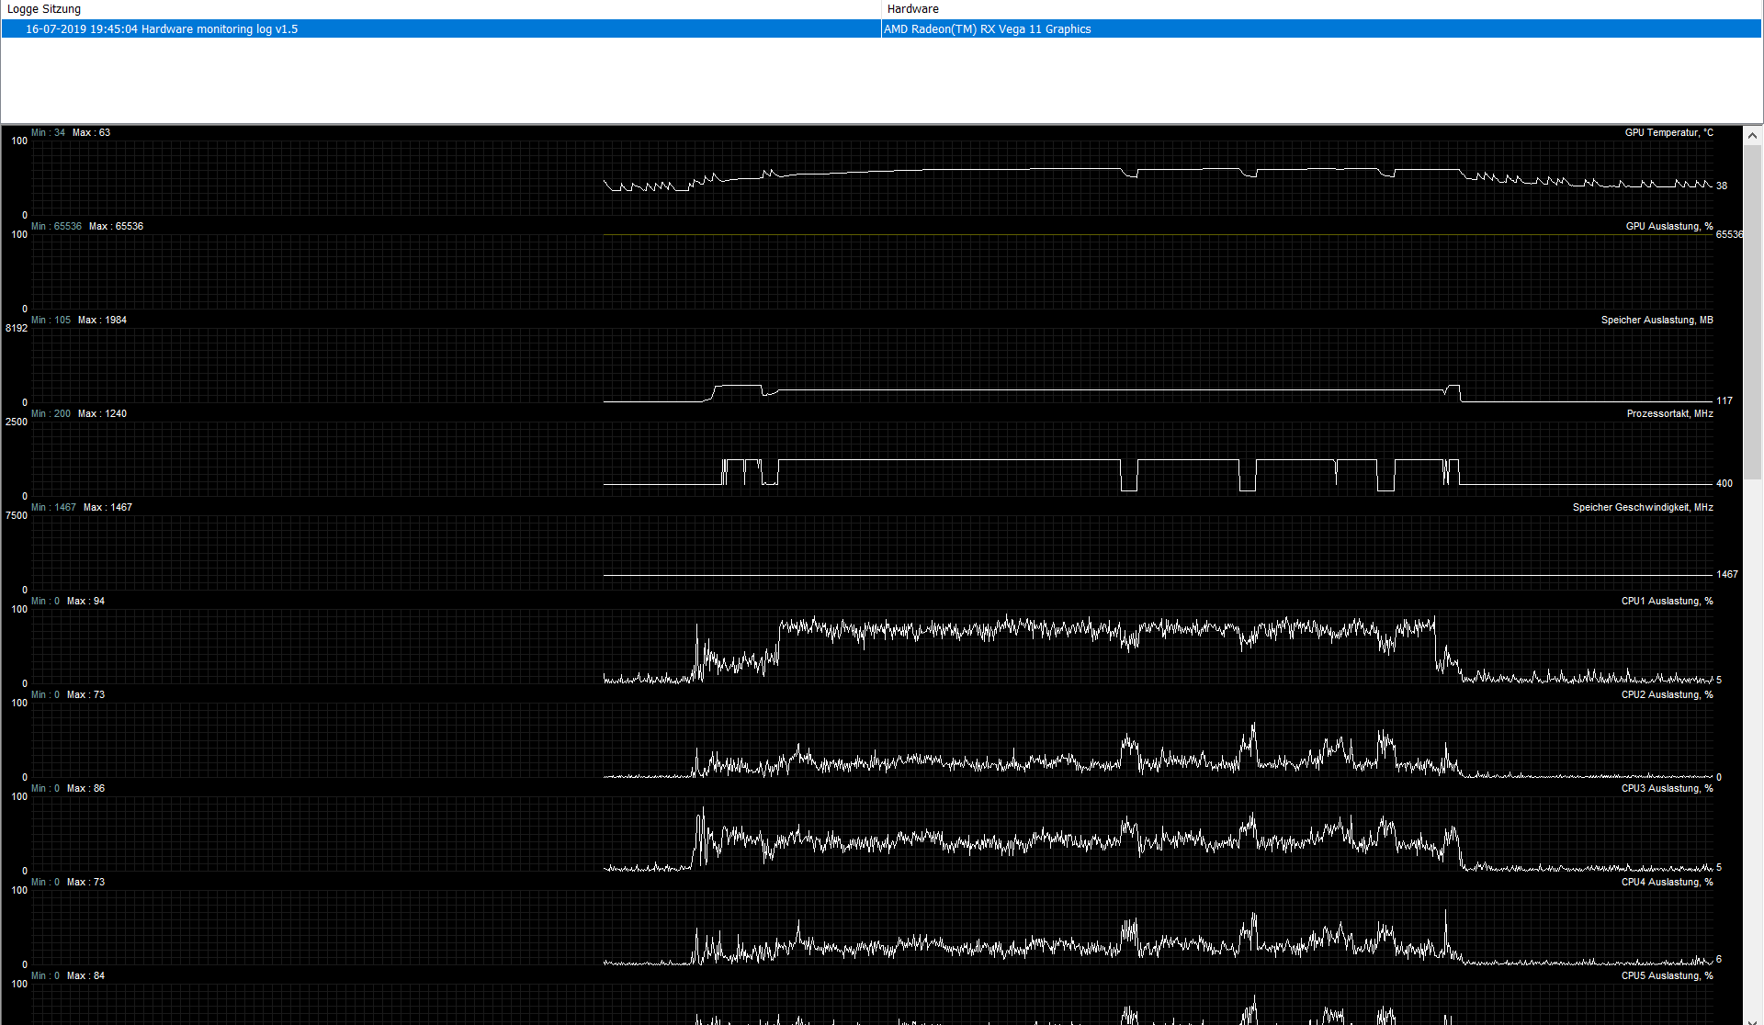Click the CPU2 Auslastung graph label
Screen dimensions: 1764x1025
[x=1667, y=695]
